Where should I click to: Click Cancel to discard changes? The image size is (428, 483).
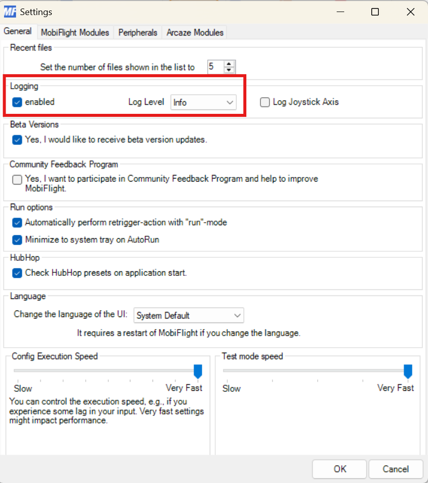pos(396,469)
